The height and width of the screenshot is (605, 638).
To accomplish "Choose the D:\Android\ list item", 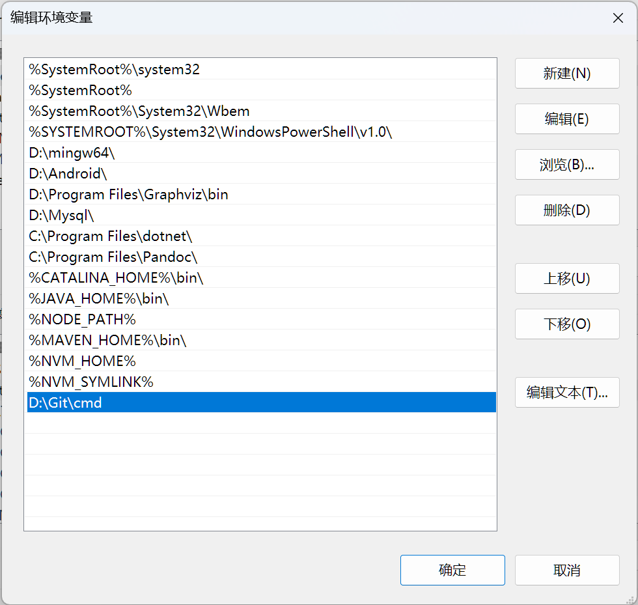I will [68, 174].
